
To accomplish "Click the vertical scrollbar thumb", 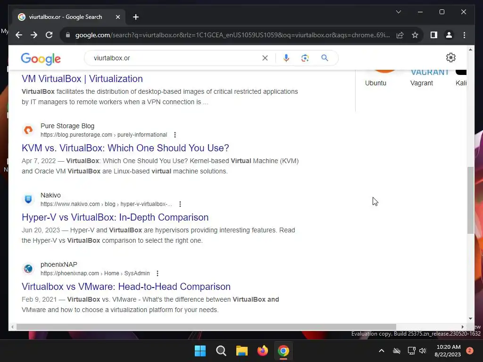I will pos(470,200).
